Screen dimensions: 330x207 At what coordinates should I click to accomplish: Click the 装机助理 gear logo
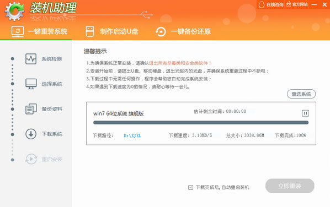(14, 12)
